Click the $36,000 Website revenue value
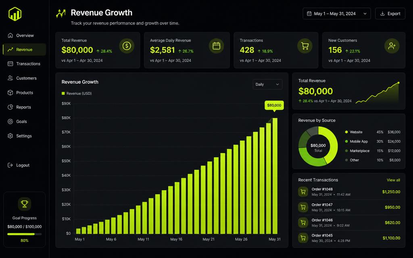The image size is (413, 258). click(x=394, y=132)
